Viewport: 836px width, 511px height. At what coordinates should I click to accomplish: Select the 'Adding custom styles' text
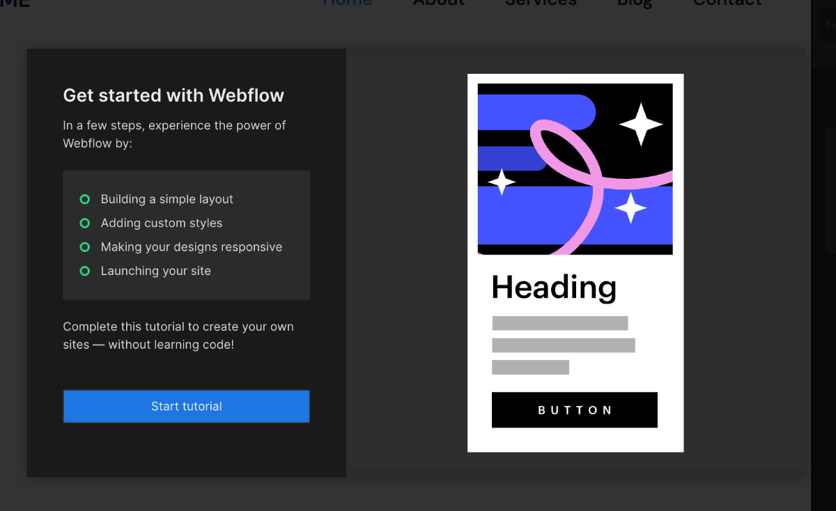point(162,223)
